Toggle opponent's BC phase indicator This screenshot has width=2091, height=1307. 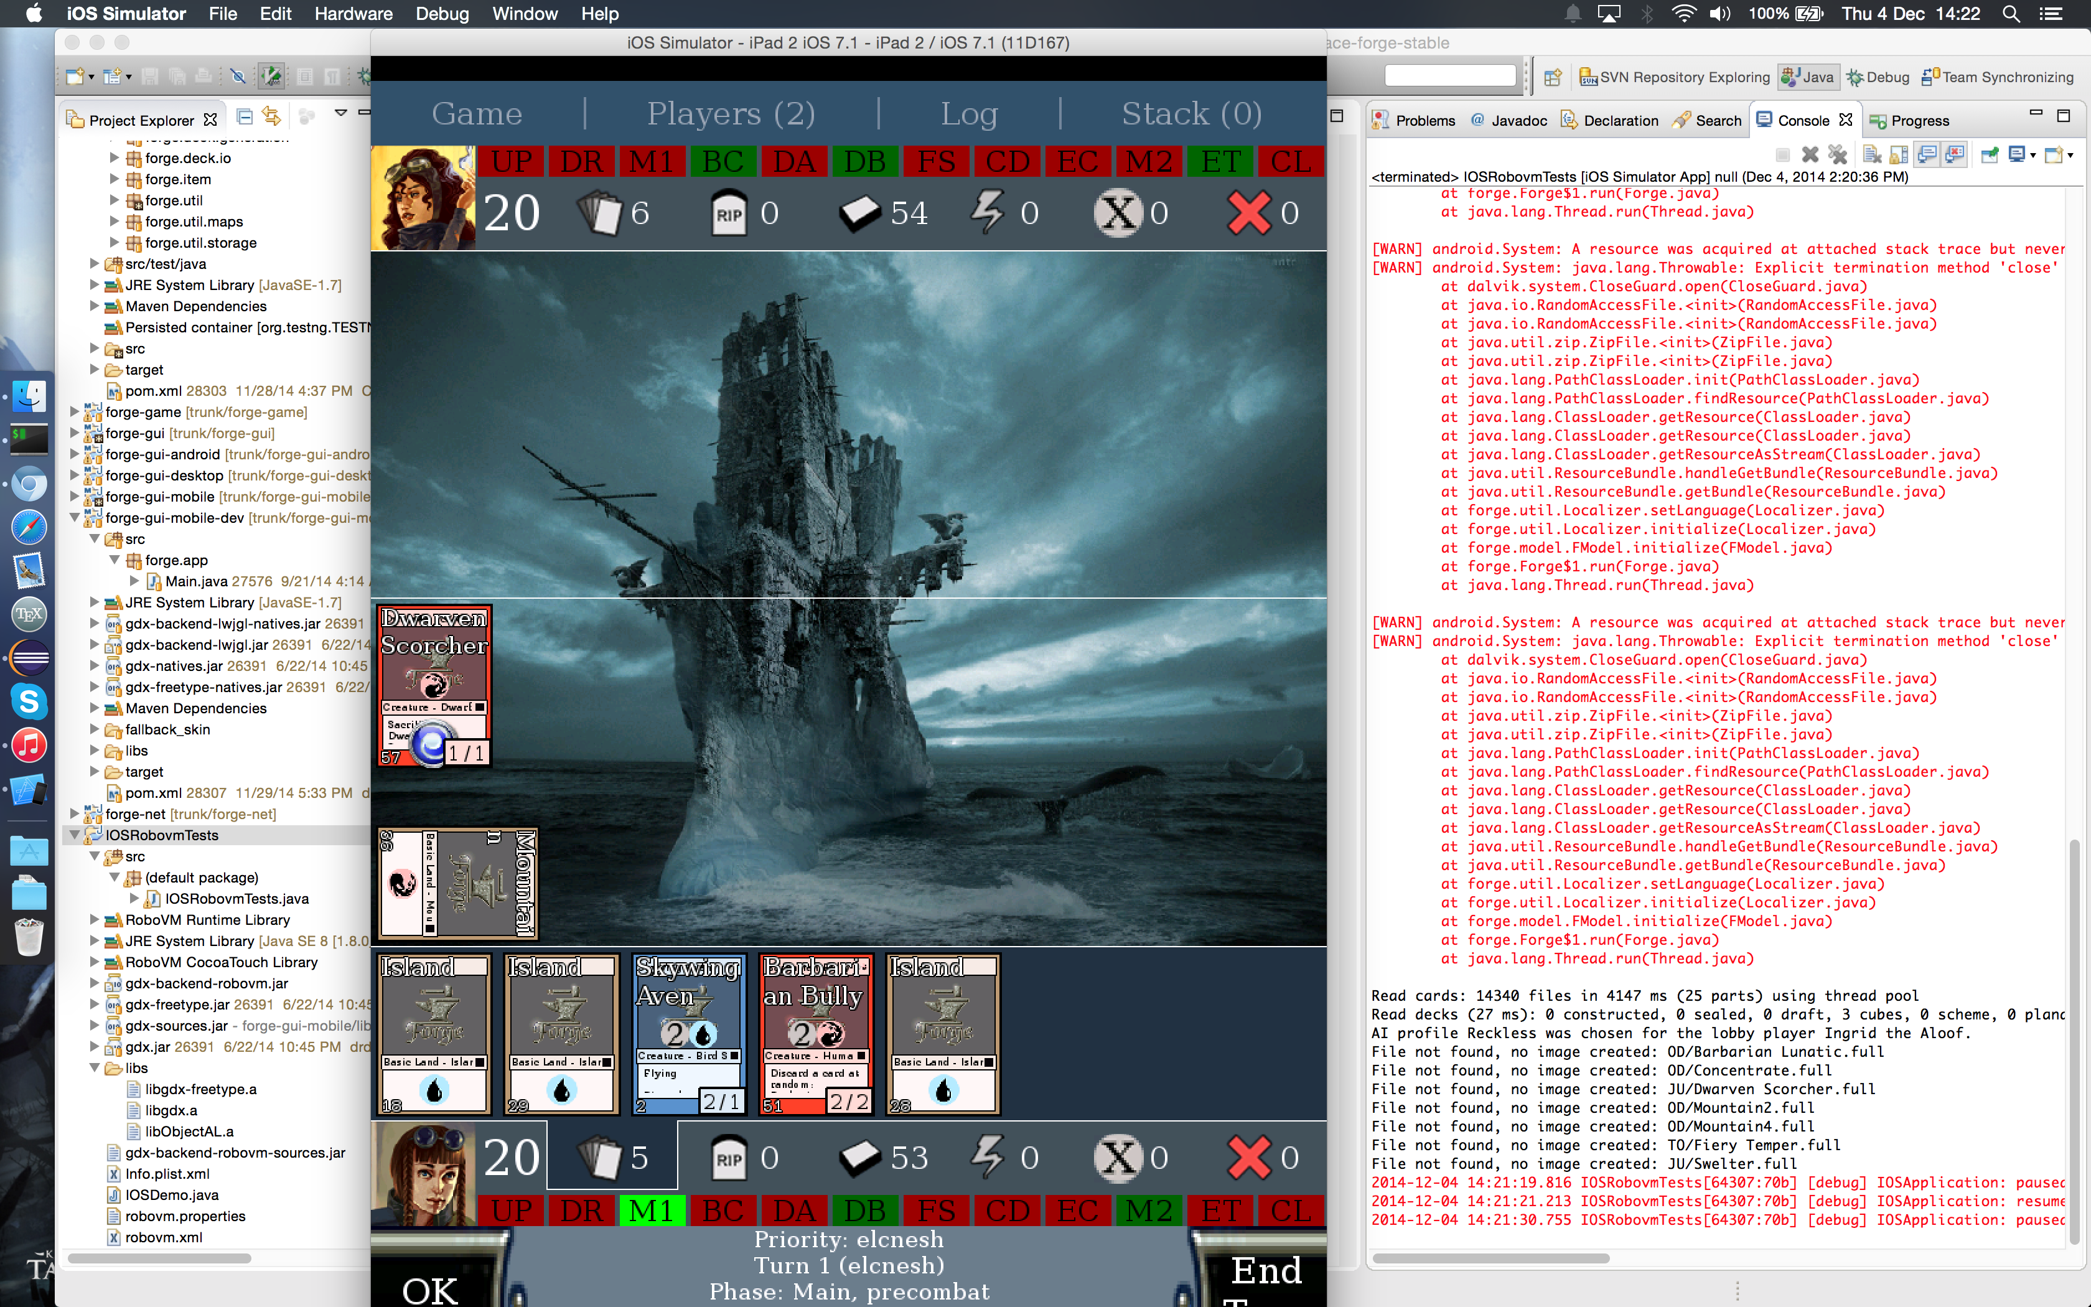[x=723, y=162]
